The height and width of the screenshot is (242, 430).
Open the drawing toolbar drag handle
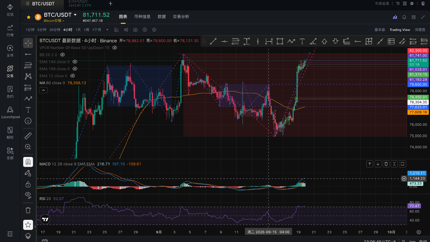(204, 41)
